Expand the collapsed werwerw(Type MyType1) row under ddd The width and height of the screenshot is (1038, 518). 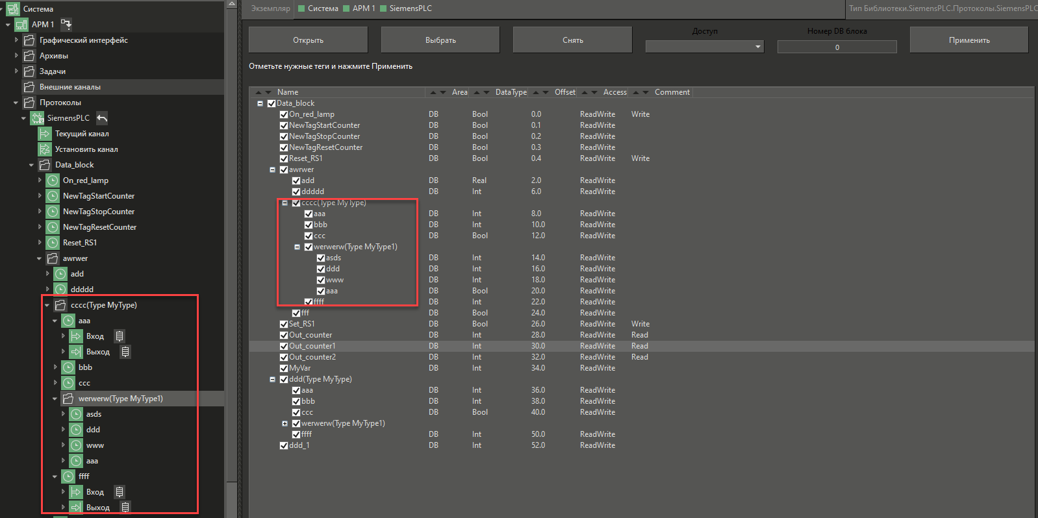pyautogui.click(x=285, y=423)
